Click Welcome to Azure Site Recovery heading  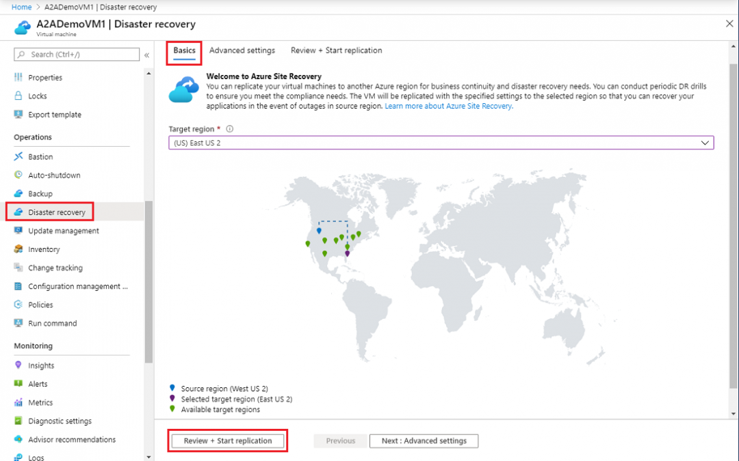[x=264, y=76]
